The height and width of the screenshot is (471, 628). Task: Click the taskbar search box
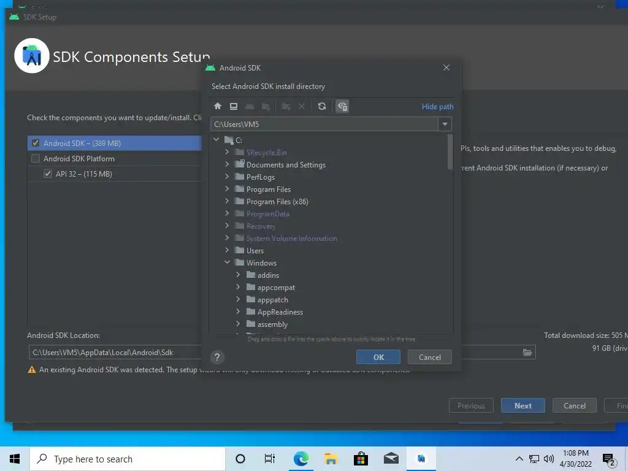tap(128, 459)
